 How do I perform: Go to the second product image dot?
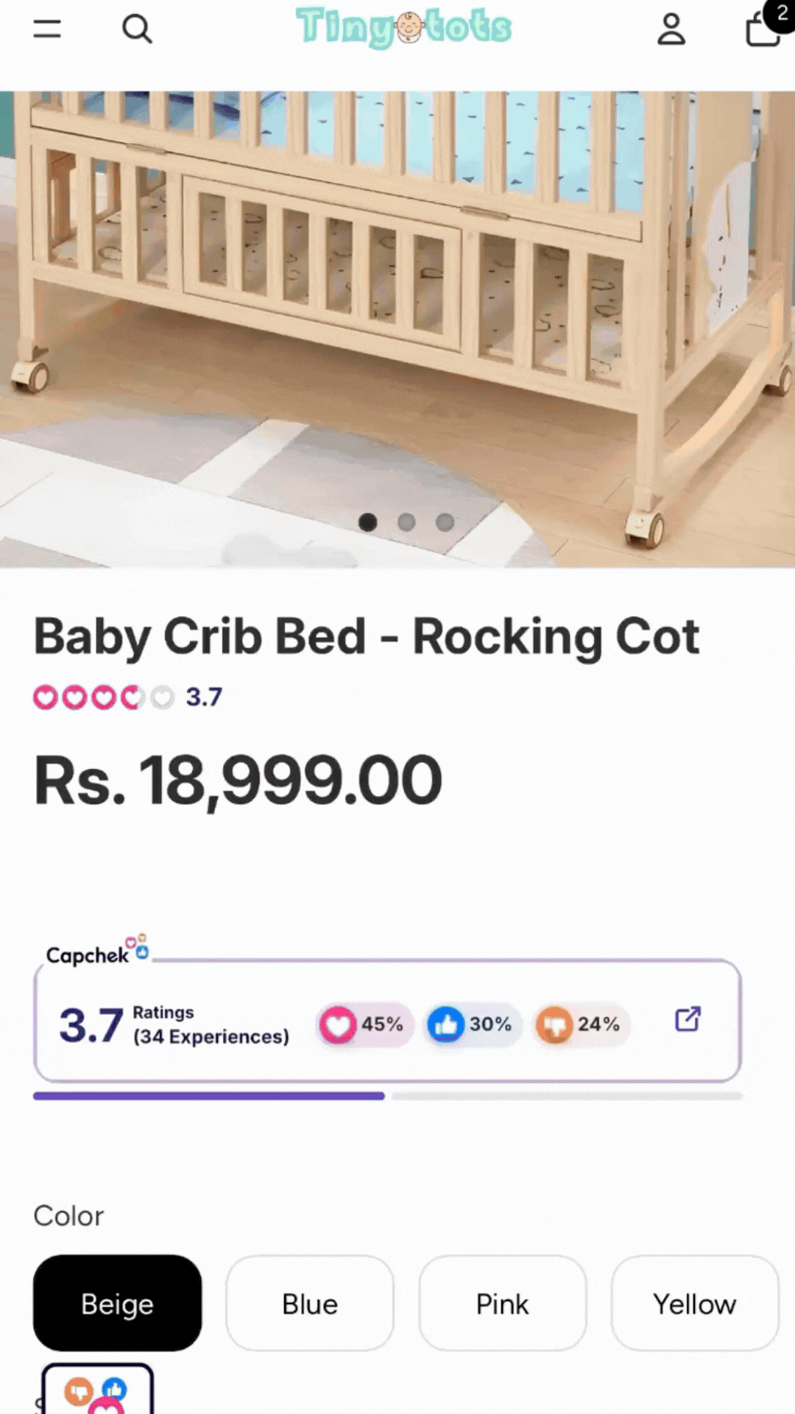click(x=406, y=522)
